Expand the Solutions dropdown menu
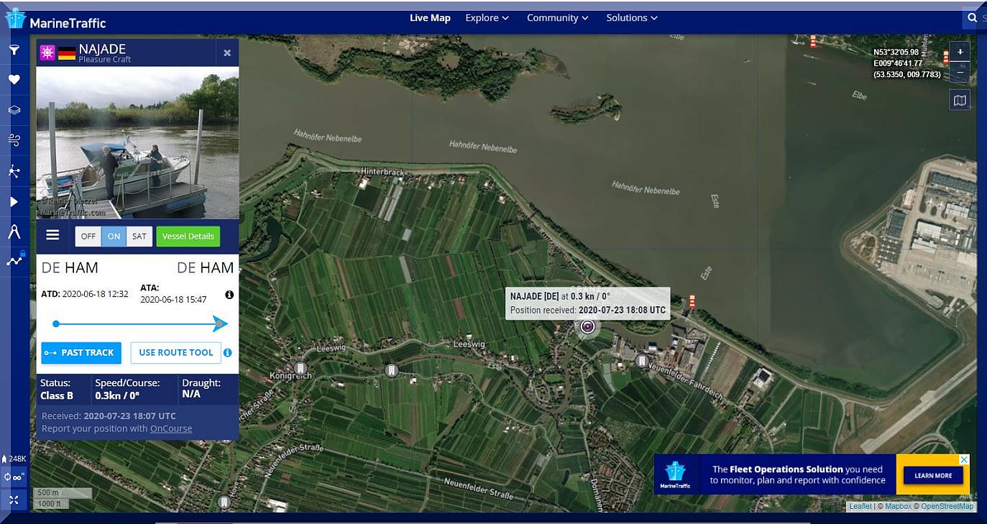 point(631,18)
